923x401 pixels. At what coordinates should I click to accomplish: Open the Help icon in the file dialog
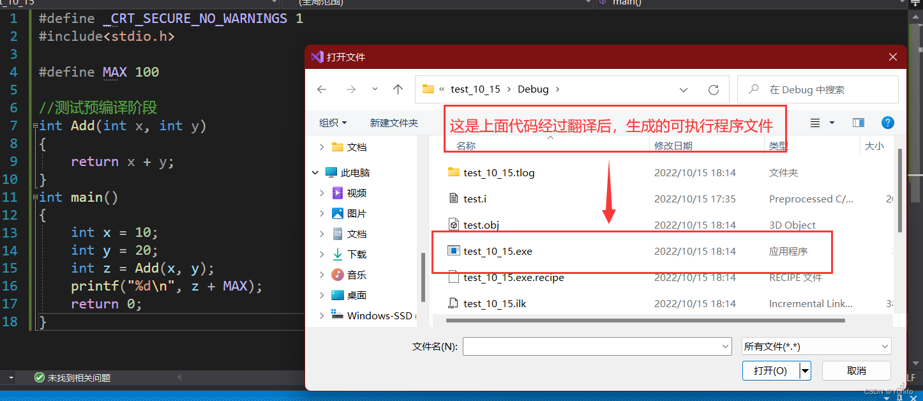888,123
